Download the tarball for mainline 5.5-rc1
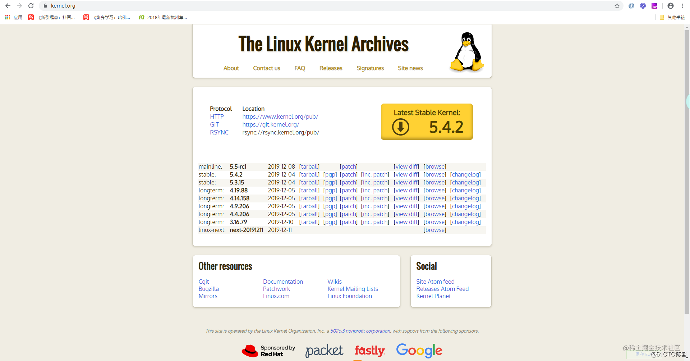Viewport: 690px width, 361px height. click(x=309, y=167)
